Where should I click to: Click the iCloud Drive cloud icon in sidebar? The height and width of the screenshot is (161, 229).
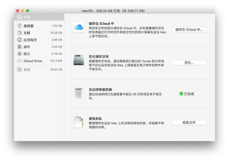[x=20, y=61]
